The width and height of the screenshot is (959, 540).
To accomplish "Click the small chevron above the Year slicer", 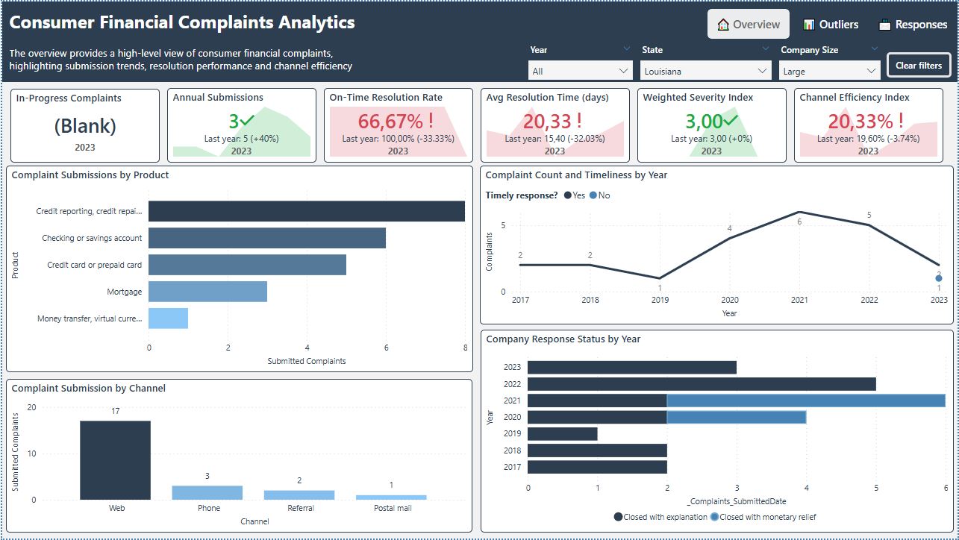I will coord(626,49).
